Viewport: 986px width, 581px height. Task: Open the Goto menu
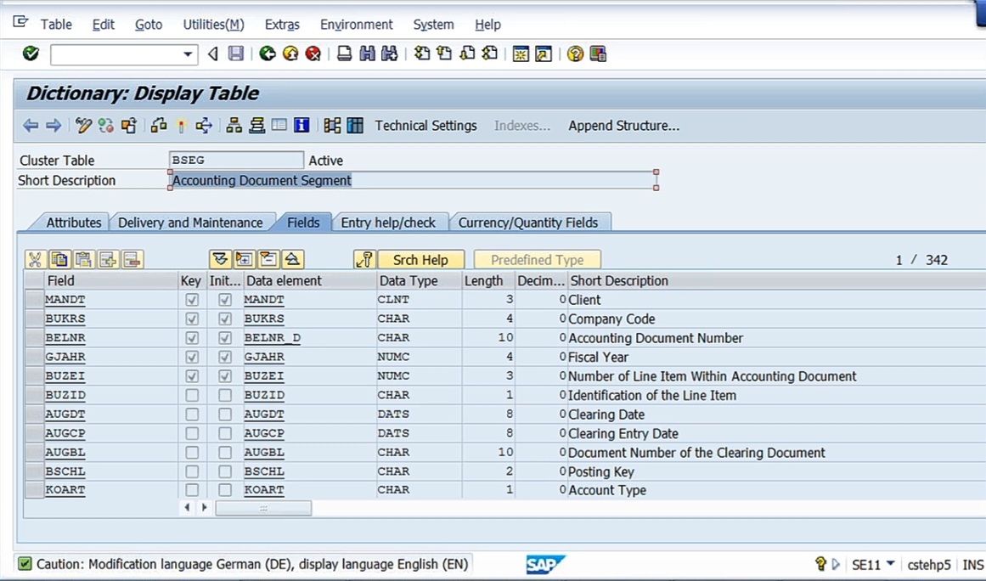[x=149, y=25]
